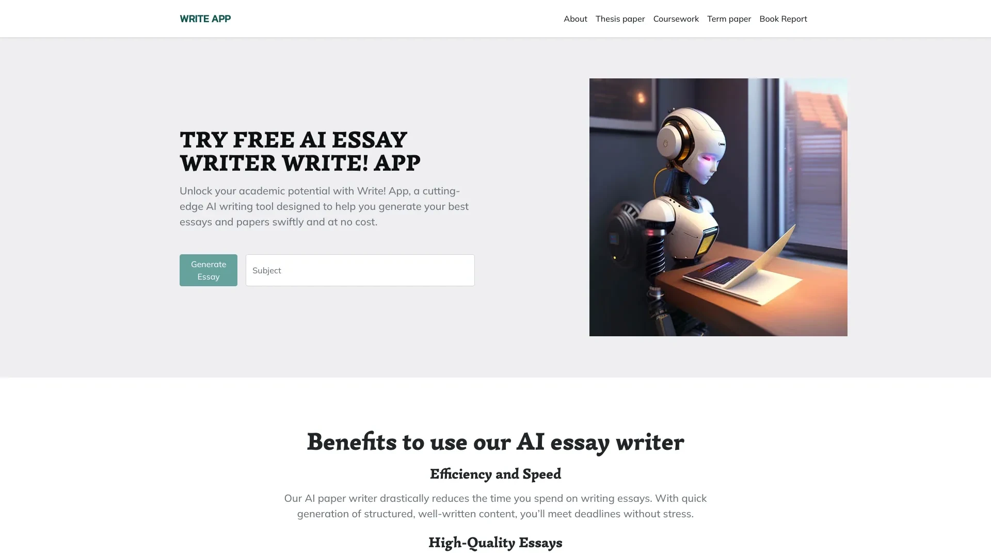Open the About navigation link
991x557 pixels.
574,19
